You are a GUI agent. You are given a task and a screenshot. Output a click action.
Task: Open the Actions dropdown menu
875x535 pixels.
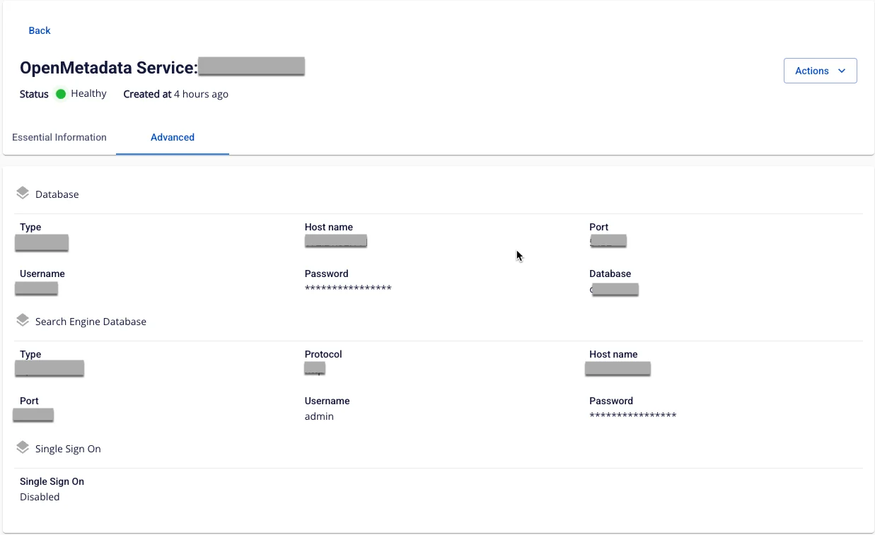pos(820,71)
